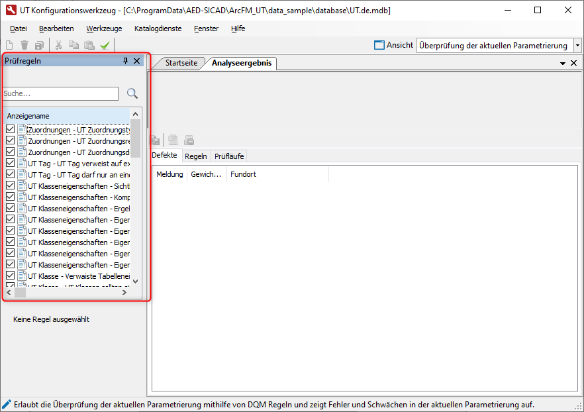
Task: Click the rule list scroll-down arrow
Action: click(135, 282)
